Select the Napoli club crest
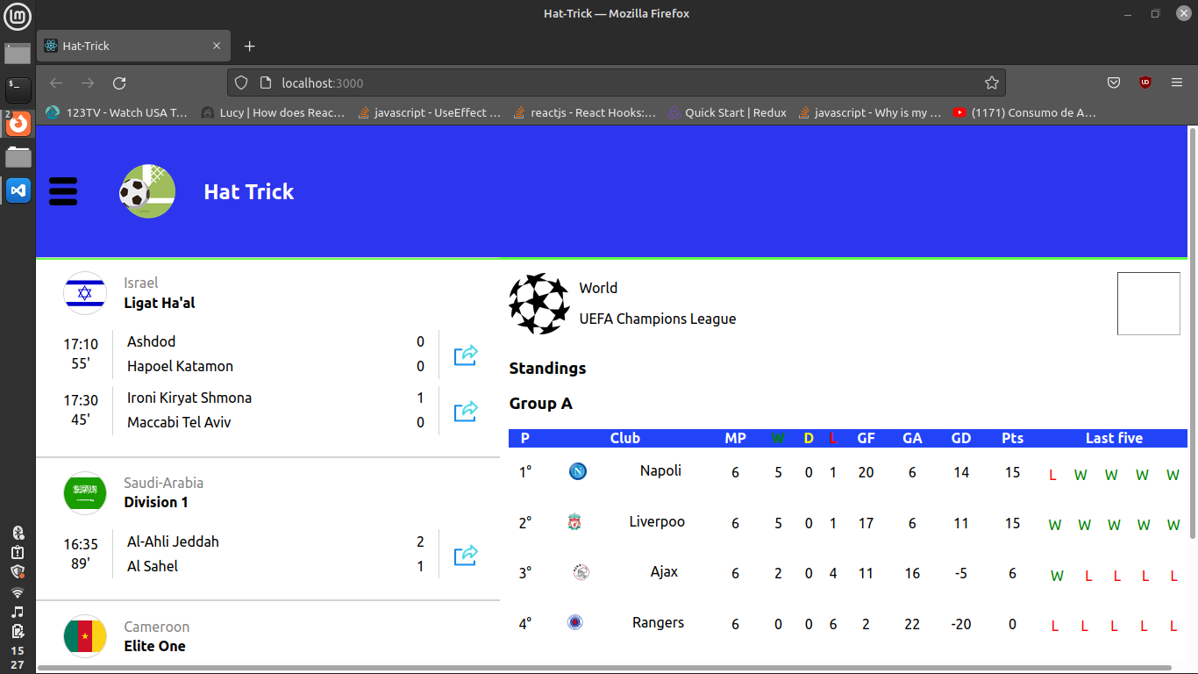This screenshot has width=1198, height=674. coord(577,471)
